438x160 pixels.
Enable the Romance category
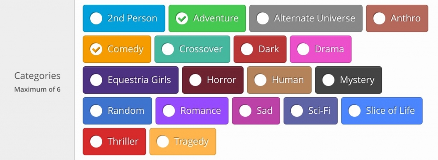192,110
